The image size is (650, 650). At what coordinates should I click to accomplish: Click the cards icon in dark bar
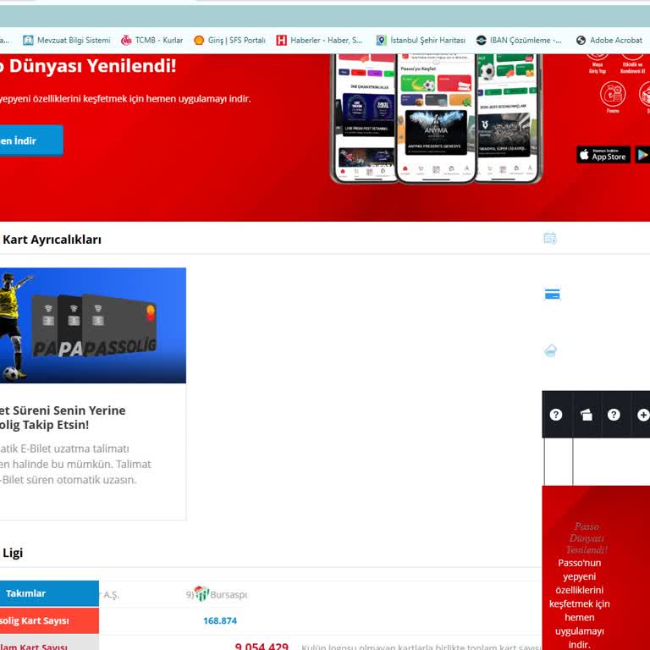(587, 415)
